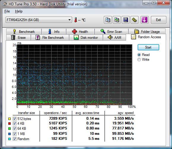Viewport: 172px width, 149px height.
Task: Click the purple down-arrow tray icon
Action: 144,20
